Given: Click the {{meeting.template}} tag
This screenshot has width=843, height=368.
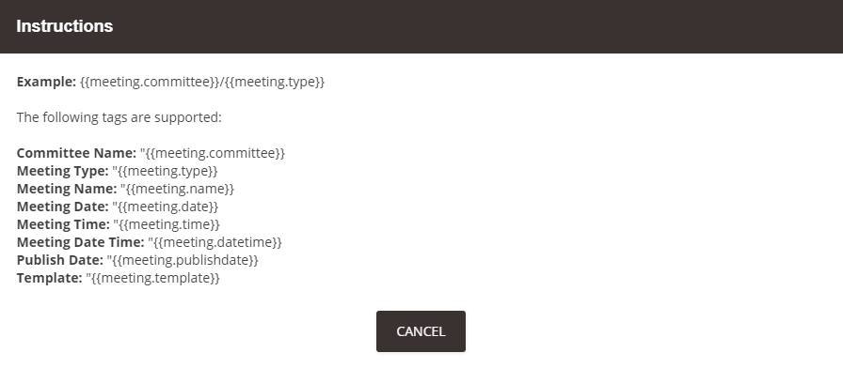Looking at the screenshot, I should coord(152,278).
